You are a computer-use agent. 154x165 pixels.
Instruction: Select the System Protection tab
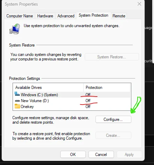pos(93,15)
